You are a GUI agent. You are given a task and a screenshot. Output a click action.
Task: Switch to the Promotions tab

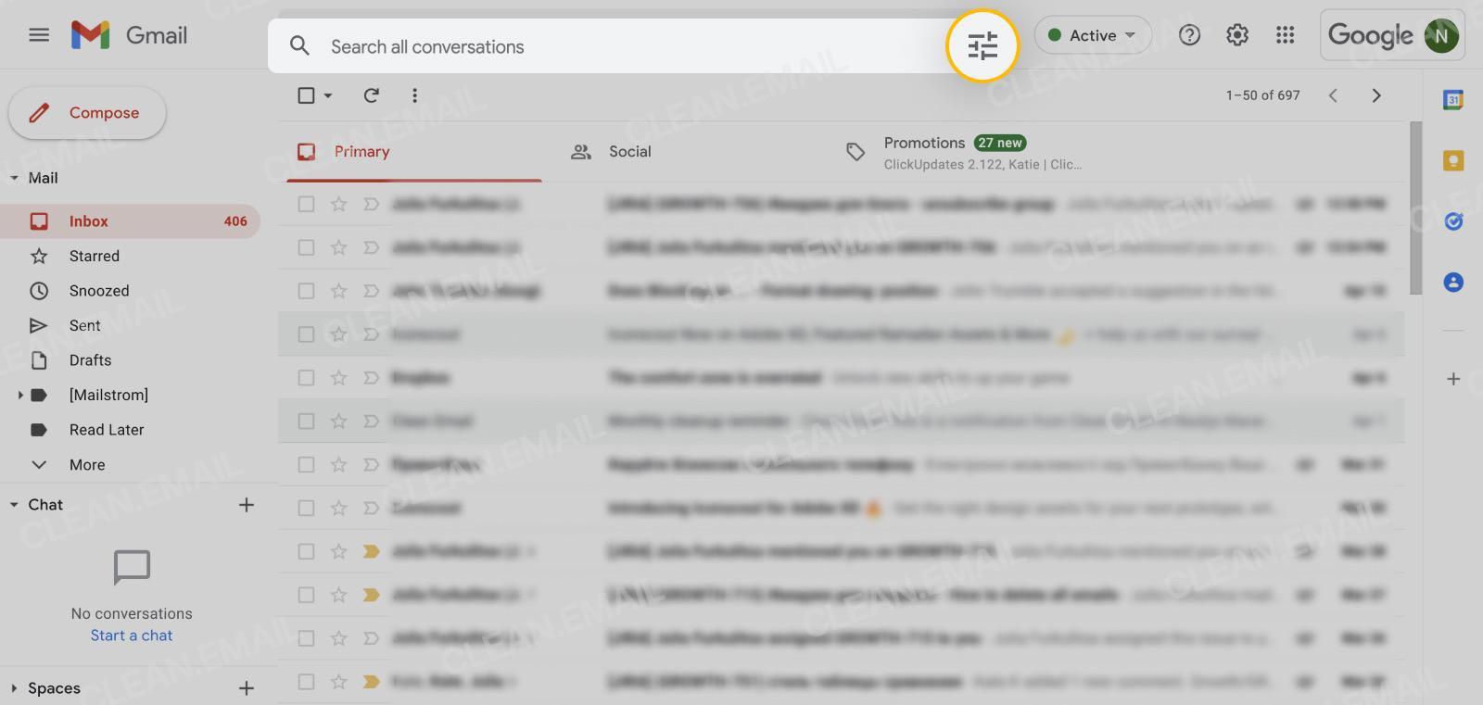[964, 152]
